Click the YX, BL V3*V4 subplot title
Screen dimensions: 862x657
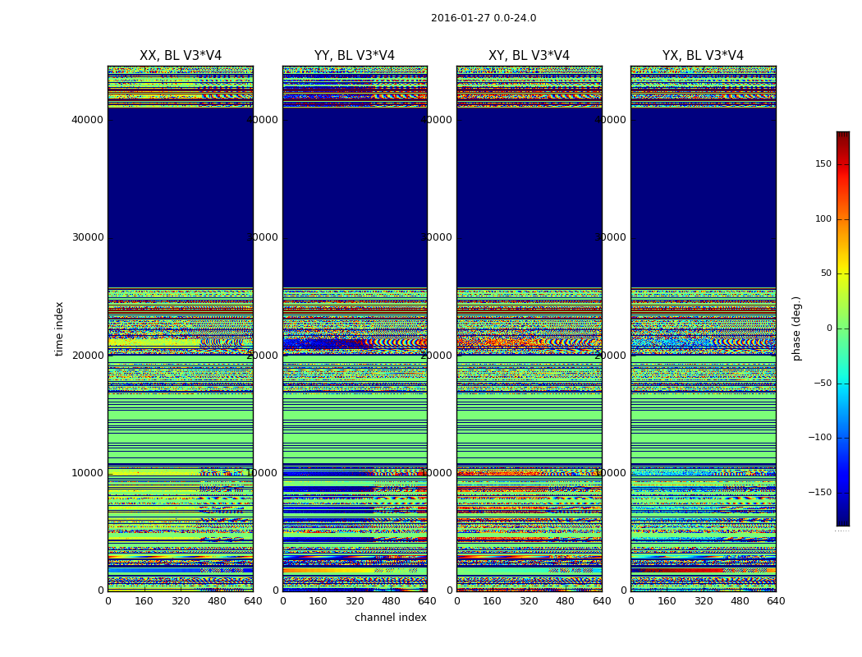tap(703, 56)
